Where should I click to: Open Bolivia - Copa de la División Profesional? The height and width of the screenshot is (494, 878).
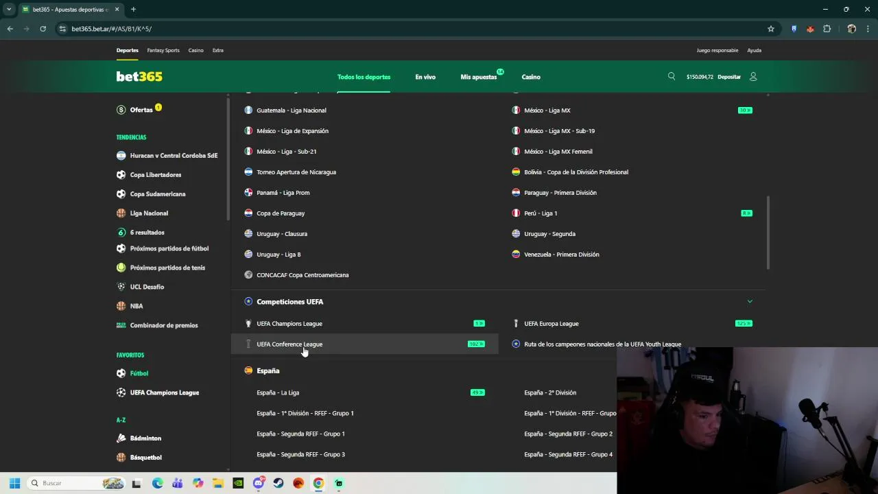pos(576,172)
